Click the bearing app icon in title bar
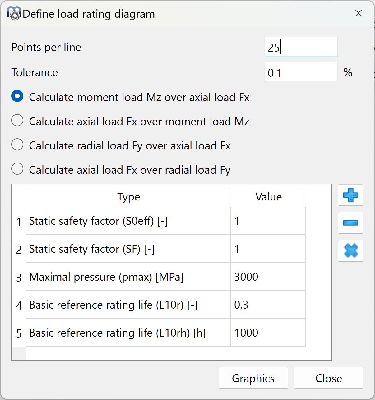This screenshot has width=375, height=400. pyautogui.click(x=14, y=14)
